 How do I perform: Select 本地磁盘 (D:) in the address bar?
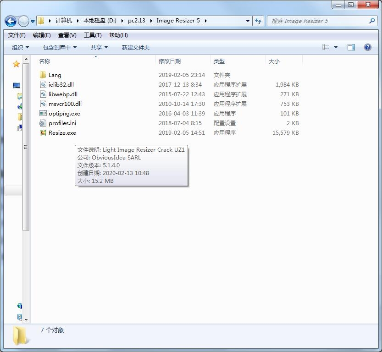pyautogui.click(x=100, y=21)
